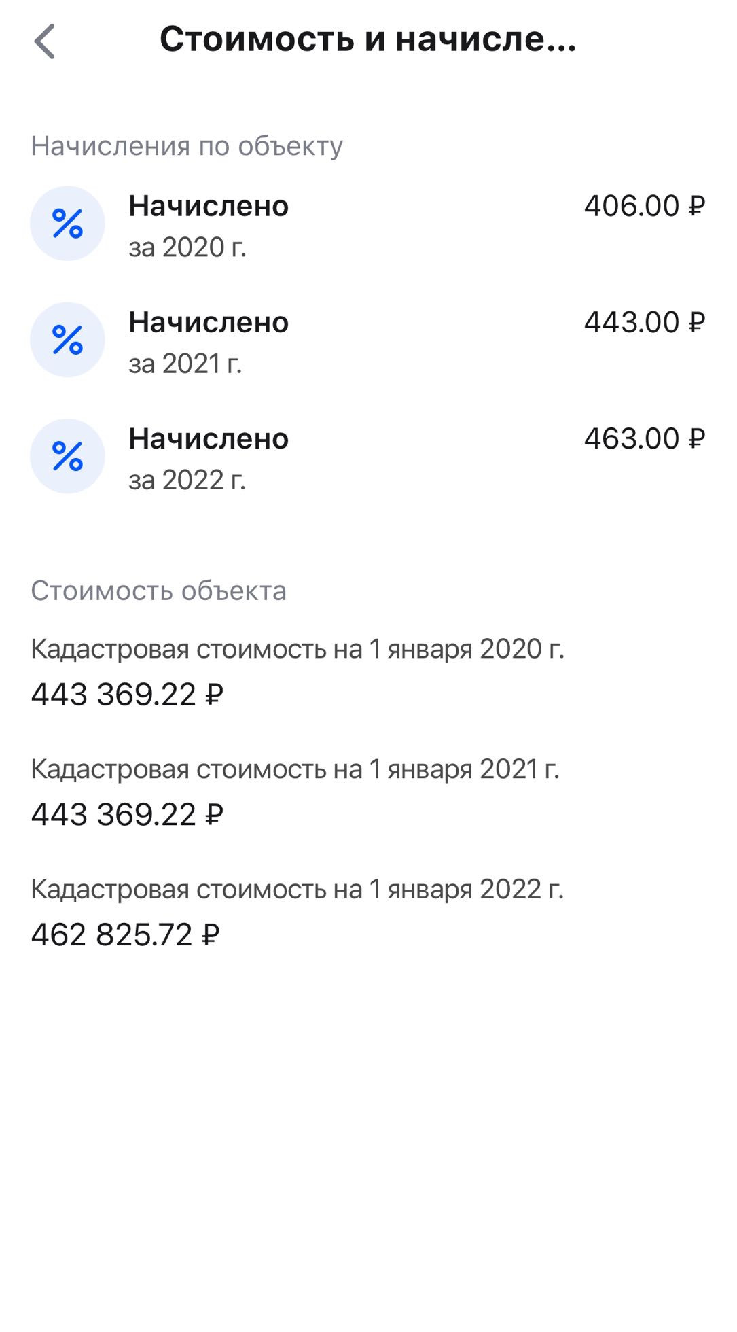Viewport: 737px width, 1332px height.
Task: Tap the 463.00 ₽ accrued amount
Action: point(644,438)
